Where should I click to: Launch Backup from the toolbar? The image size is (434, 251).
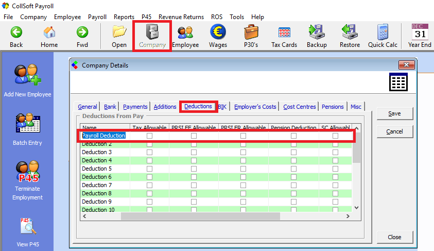click(317, 32)
